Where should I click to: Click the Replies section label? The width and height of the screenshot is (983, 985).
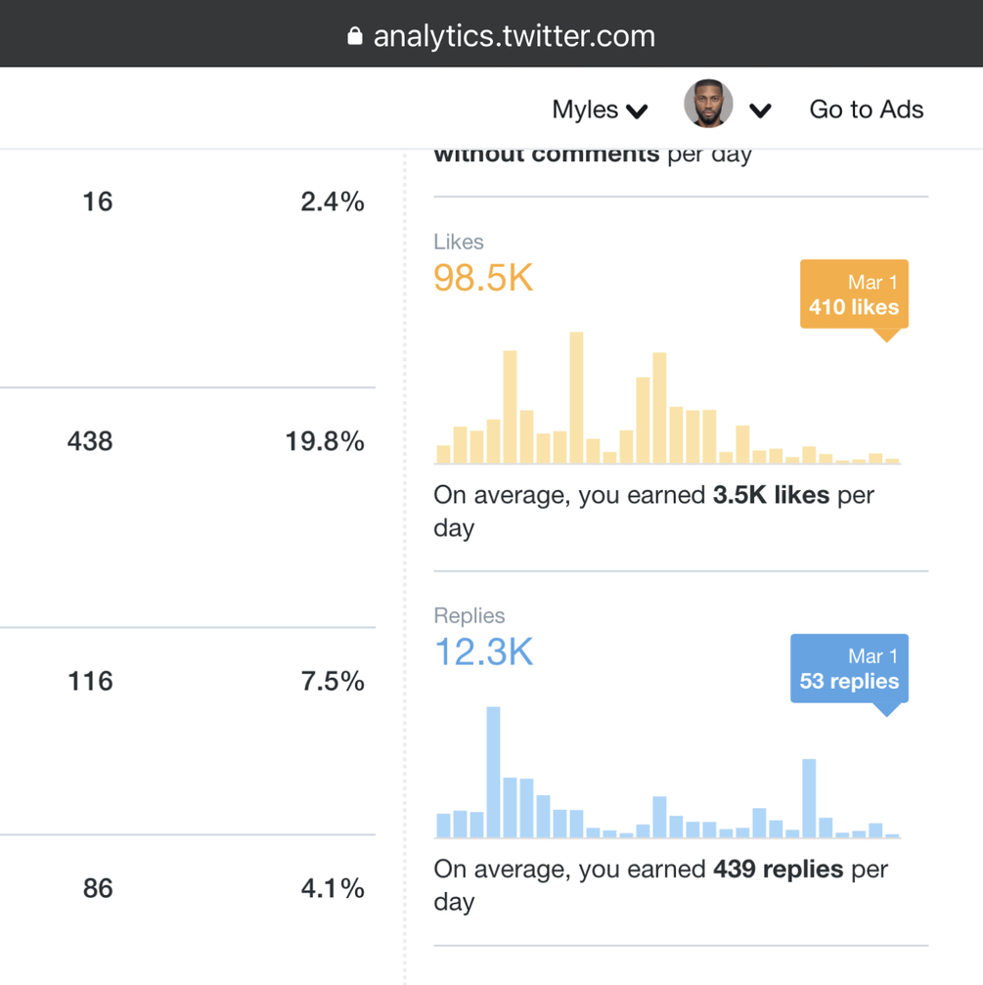tap(469, 615)
